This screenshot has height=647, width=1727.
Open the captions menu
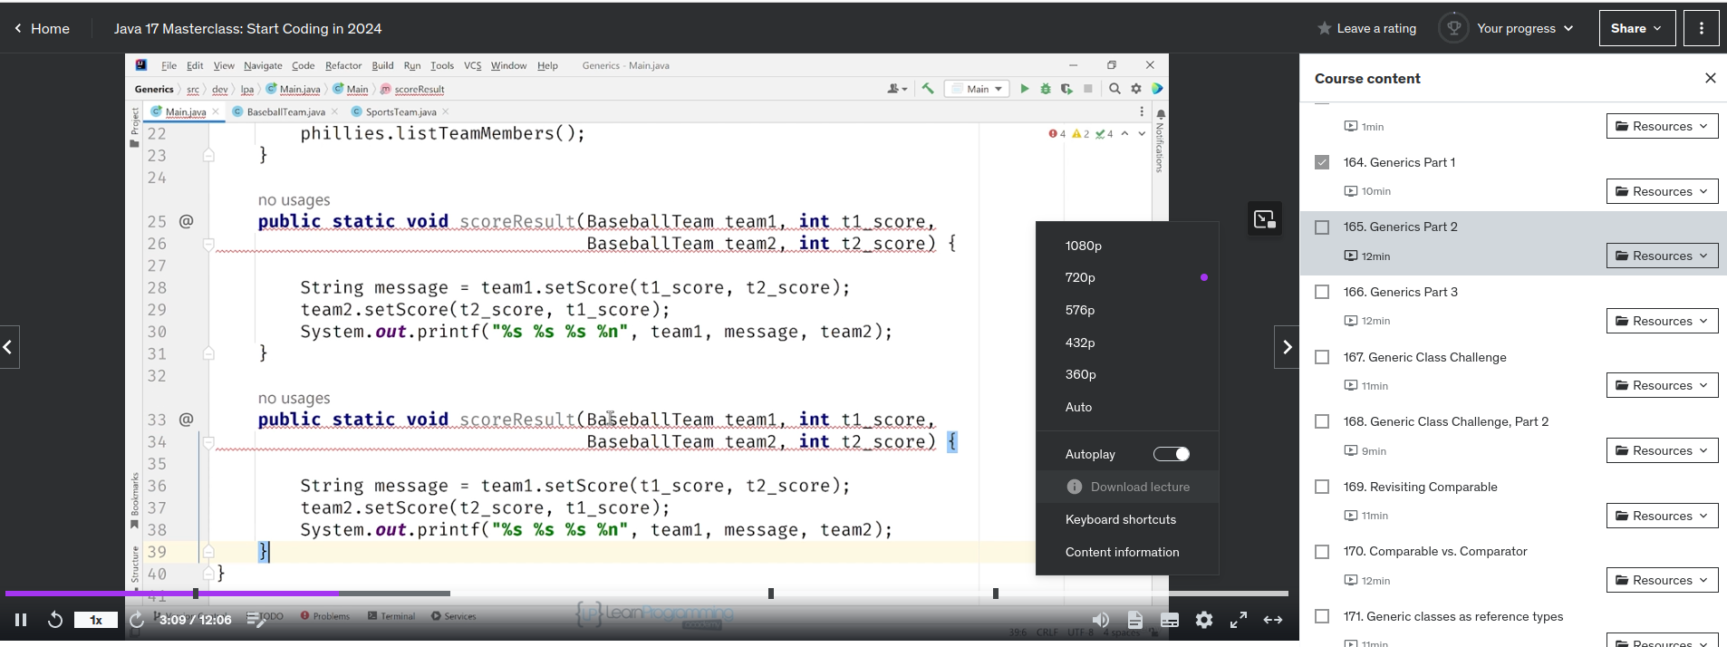(x=1170, y=620)
